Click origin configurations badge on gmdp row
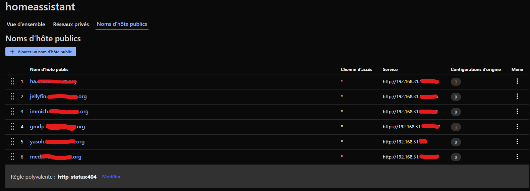Image resolution: width=530 pixels, height=191 pixels. tap(456, 127)
